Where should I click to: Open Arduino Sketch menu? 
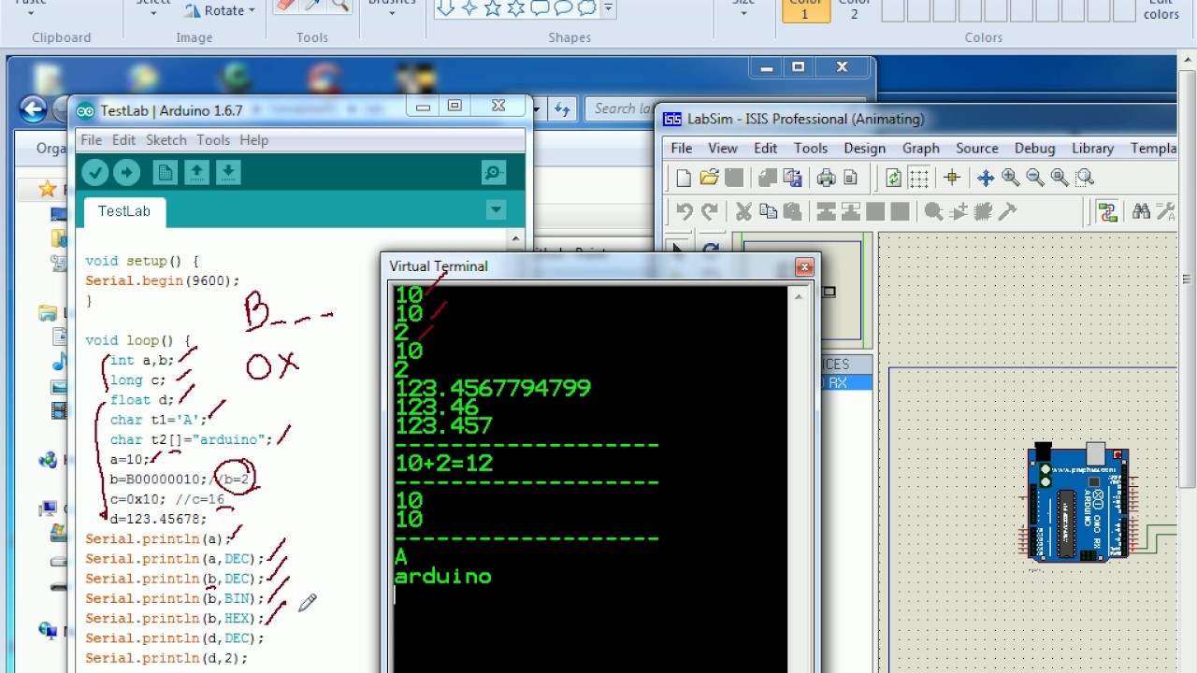[166, 140]
